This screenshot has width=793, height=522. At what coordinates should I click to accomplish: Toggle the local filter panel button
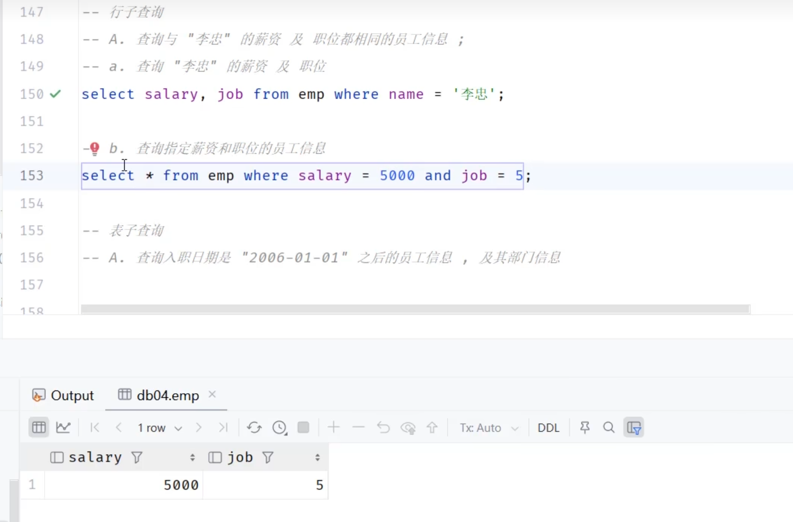coord(634,428)
